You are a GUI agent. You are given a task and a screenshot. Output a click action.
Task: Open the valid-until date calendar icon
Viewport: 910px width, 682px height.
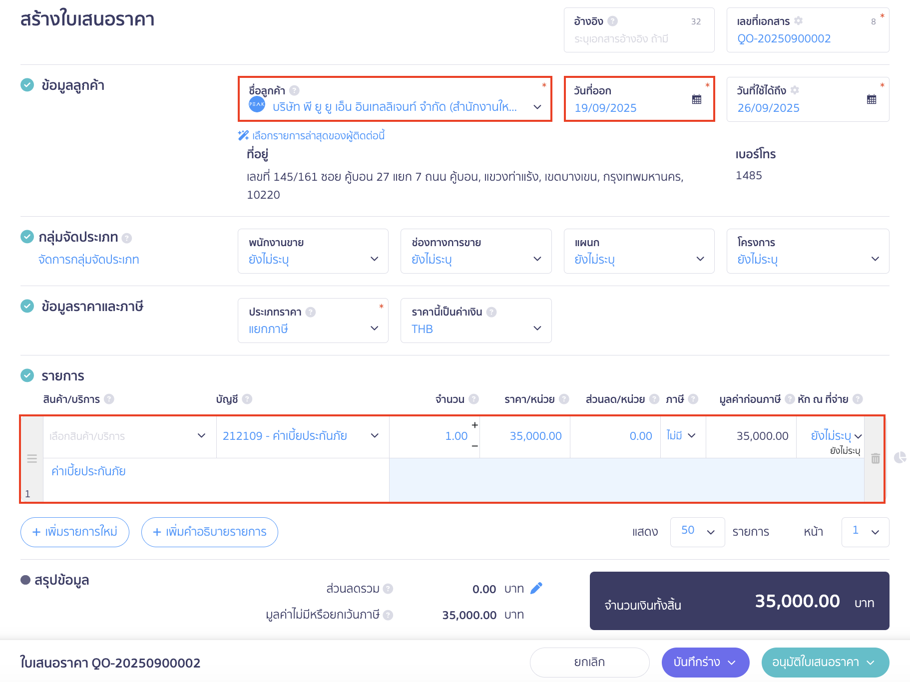(x=871, y=99)
